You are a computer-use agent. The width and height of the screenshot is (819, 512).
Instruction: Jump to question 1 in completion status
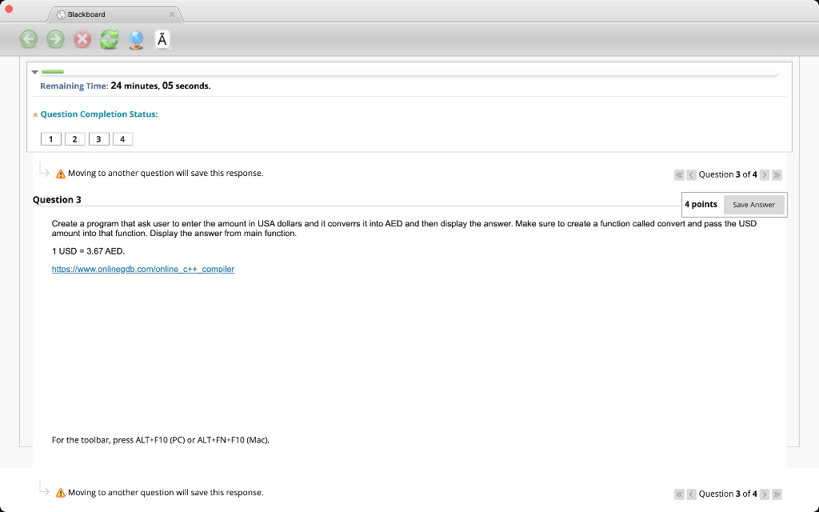click(x=50, y=139)
